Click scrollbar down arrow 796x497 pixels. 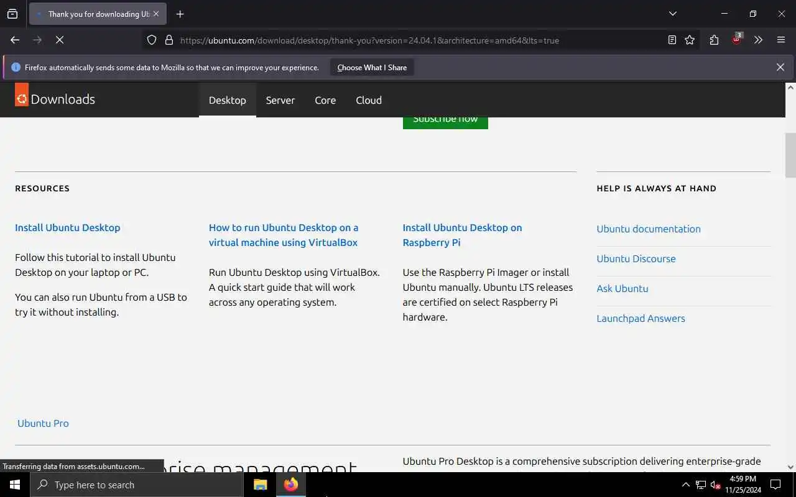tap(790, 467)
